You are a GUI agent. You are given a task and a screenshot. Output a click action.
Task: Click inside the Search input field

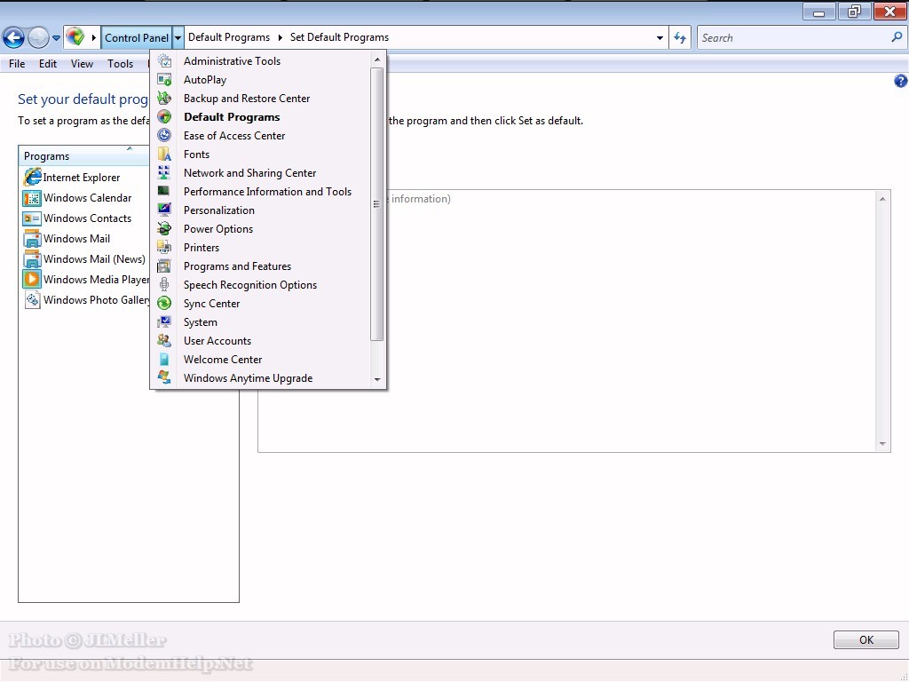point(793,37)
